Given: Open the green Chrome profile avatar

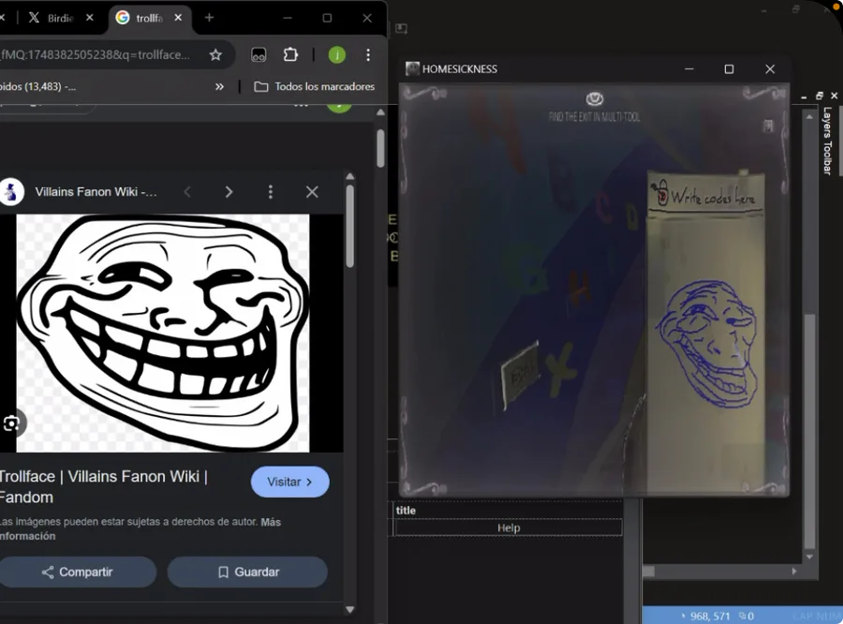Looking at the screenshot, I should (337, 55).
